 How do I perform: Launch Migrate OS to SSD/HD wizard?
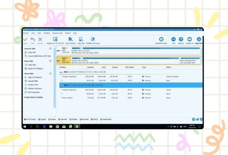55,41
